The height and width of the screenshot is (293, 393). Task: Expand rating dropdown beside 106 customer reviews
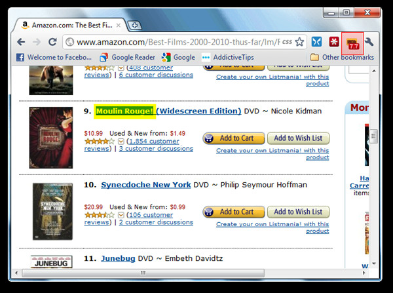point(121,215)
